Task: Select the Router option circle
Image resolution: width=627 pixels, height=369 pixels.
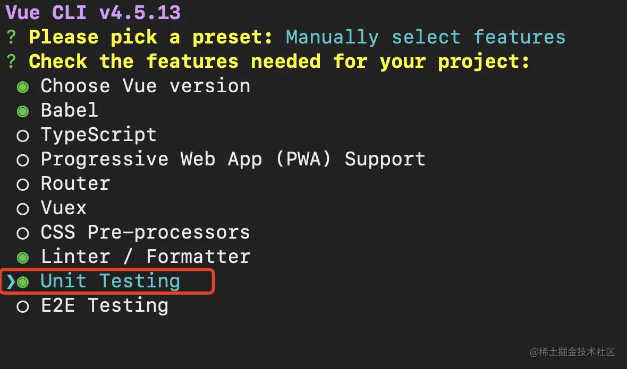Action: [22, 185]
